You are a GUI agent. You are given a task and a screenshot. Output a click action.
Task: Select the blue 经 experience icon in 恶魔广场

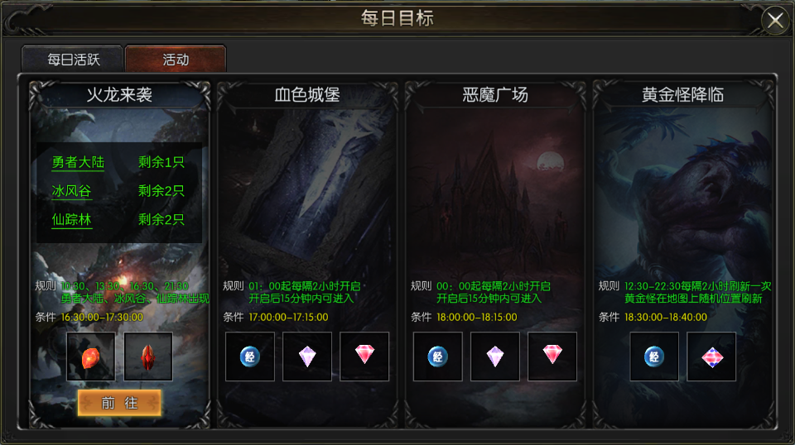(437, 356)
